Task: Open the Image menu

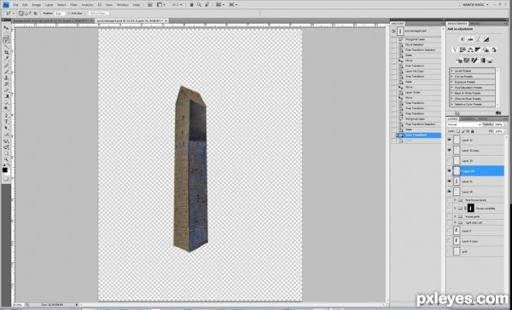Action: pos(36,5)
